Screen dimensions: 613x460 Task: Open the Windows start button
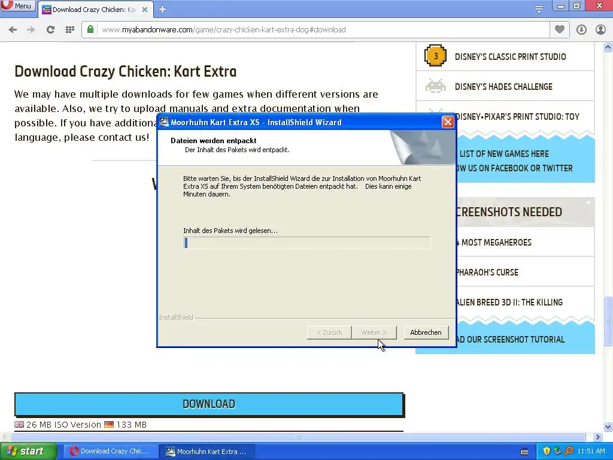coord(28,452)
